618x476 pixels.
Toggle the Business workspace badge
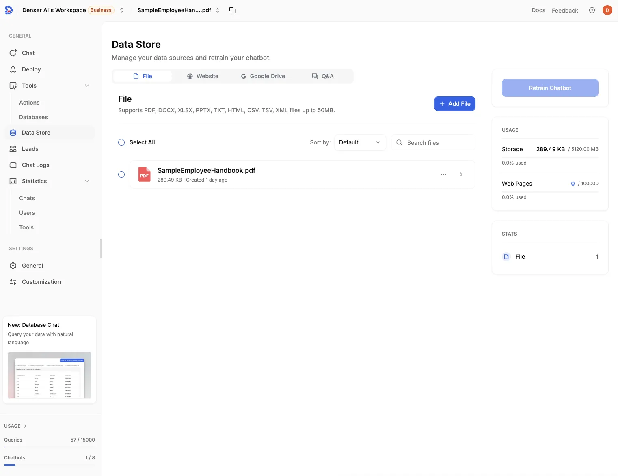tap(100, 10)
